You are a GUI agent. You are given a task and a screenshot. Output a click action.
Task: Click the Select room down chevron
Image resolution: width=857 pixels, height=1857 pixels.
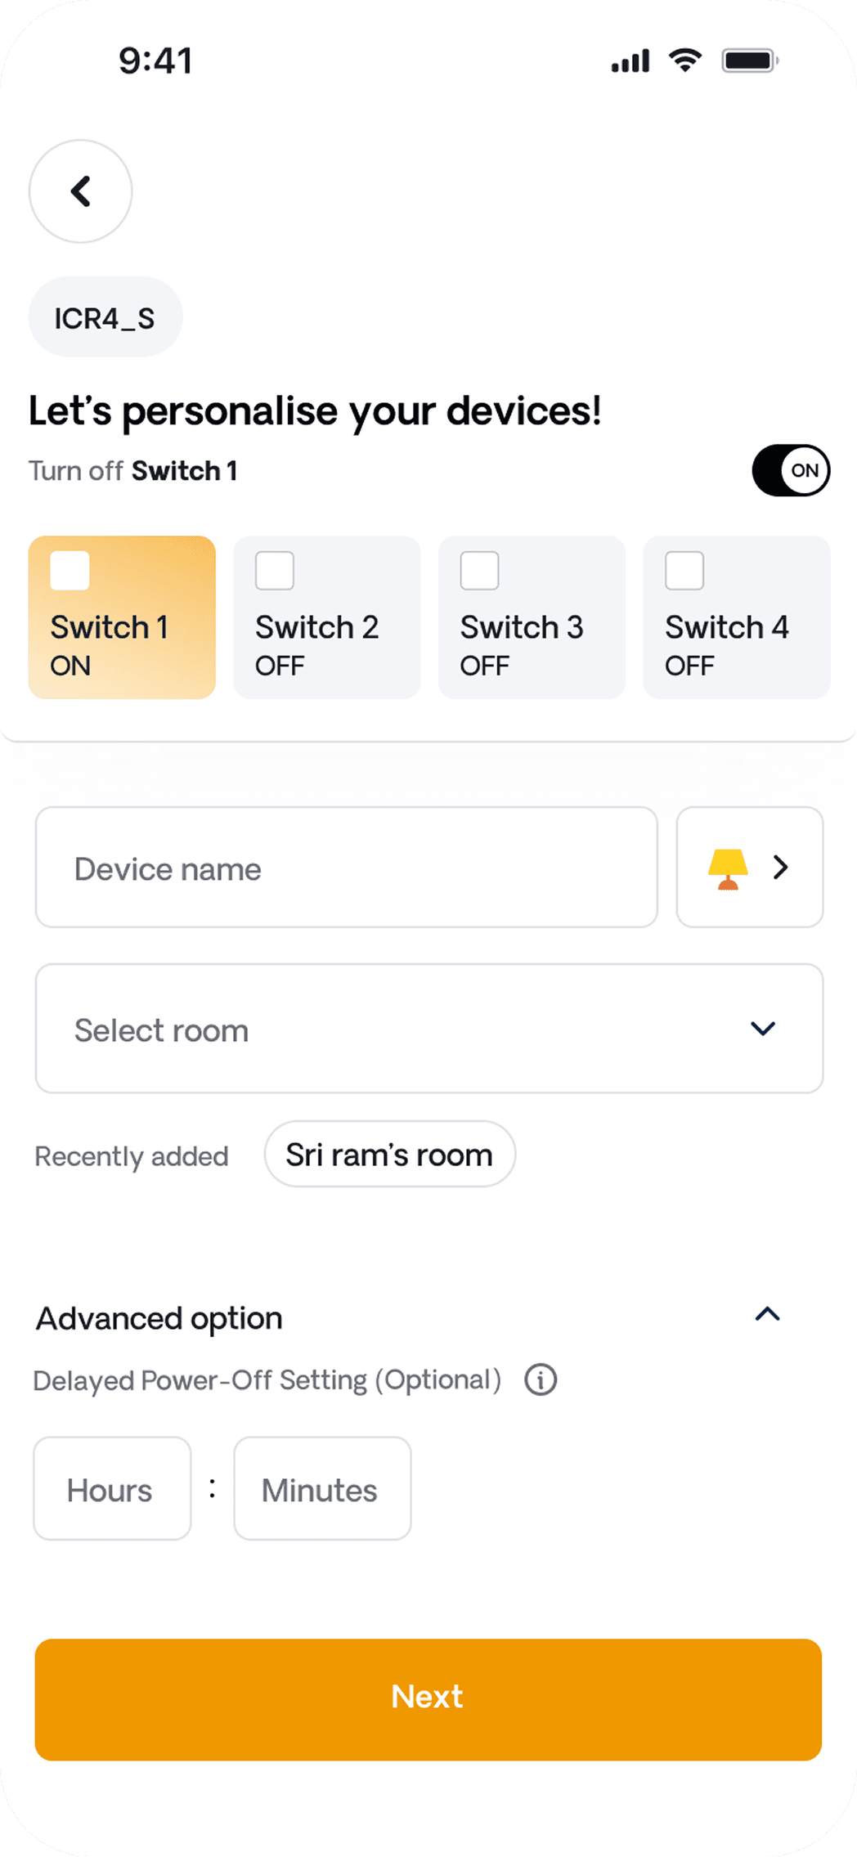click(x=762, y=1029)
